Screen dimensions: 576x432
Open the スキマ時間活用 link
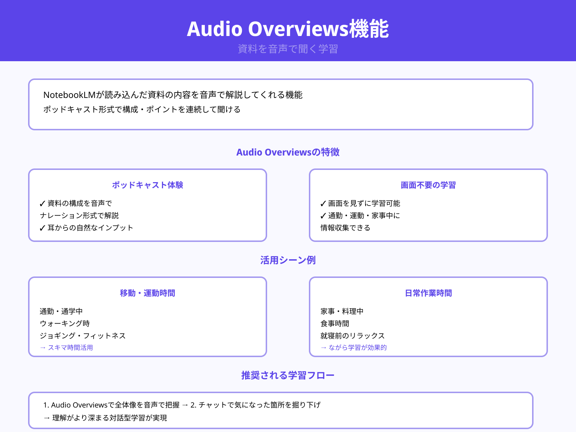tap(71, 347)
